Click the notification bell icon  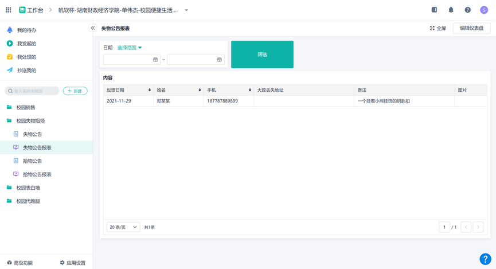pyautogui.click(x=451, y=10)
